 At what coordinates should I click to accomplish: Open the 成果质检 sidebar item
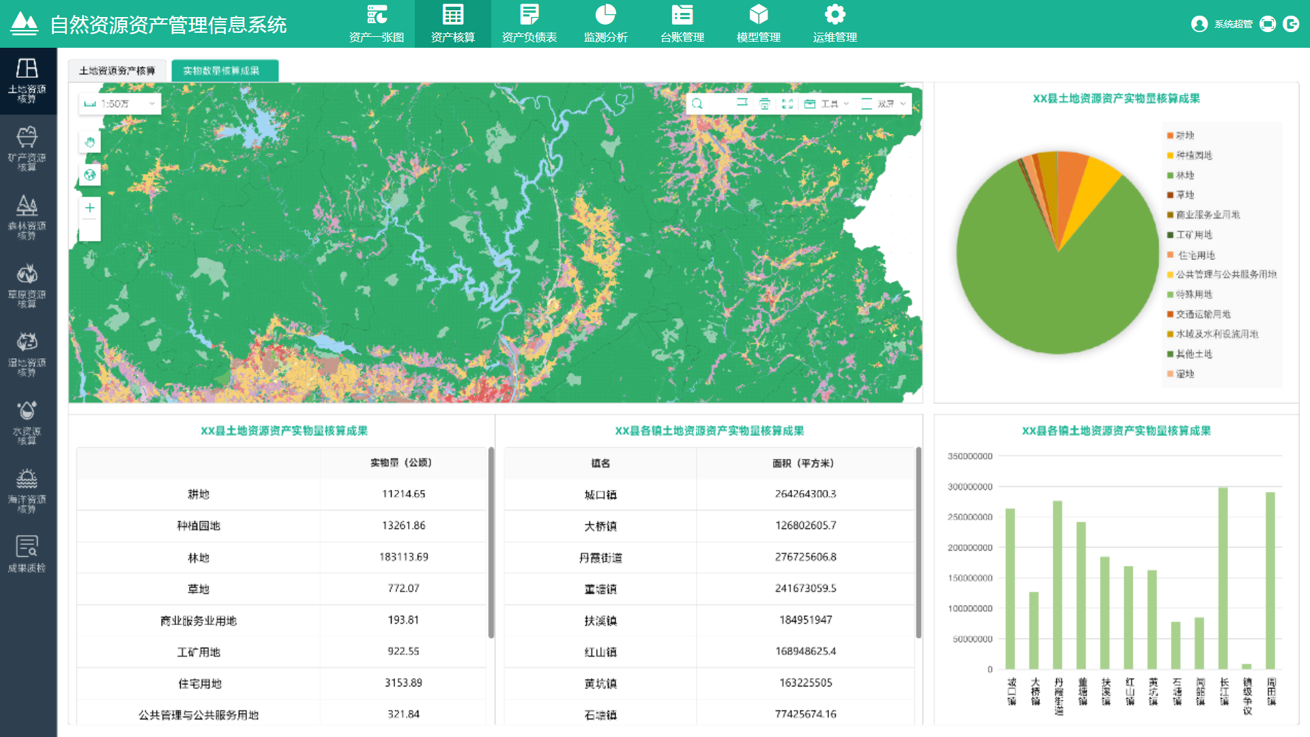[27, 553]
